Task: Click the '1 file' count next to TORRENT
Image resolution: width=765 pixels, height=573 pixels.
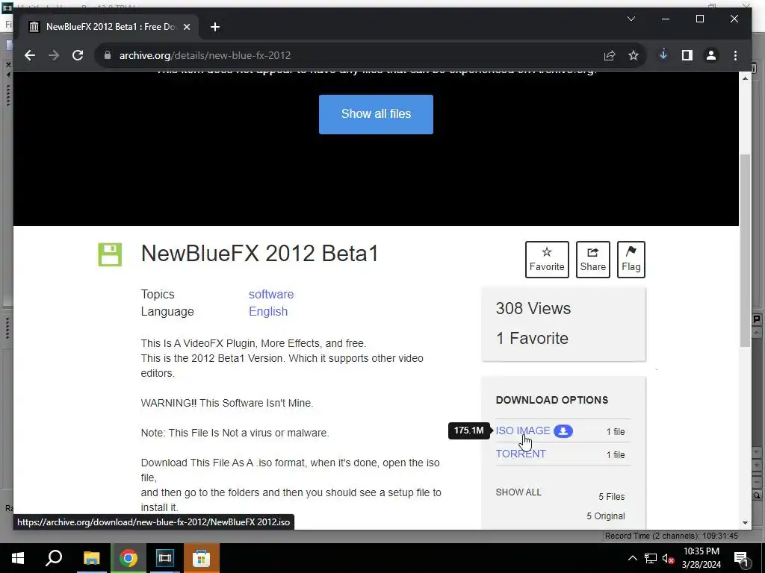Action: point(616,454)
